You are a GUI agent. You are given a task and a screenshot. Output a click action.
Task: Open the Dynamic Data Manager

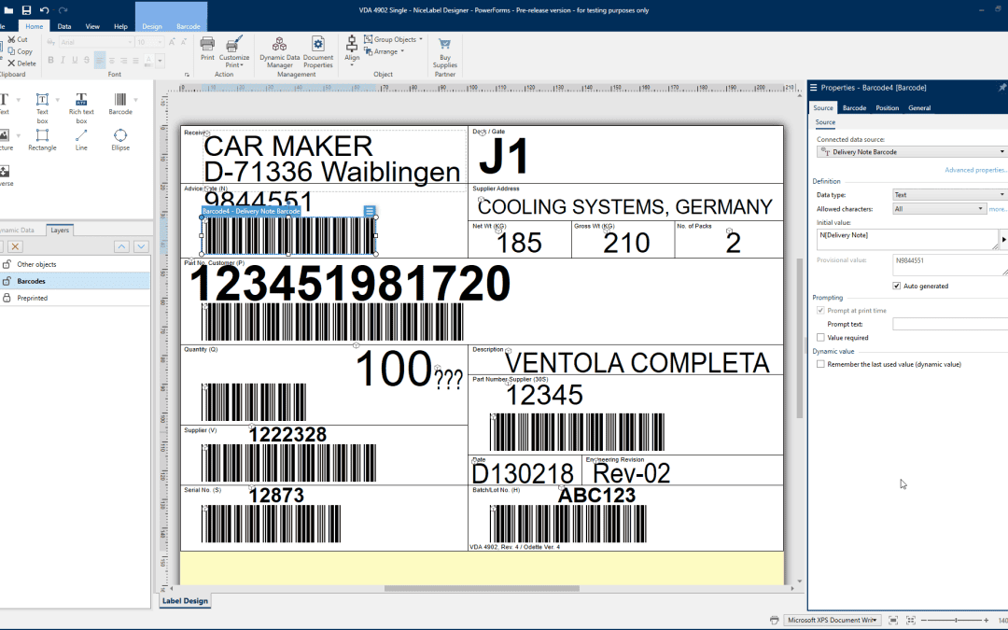click(x=280, y=52)
